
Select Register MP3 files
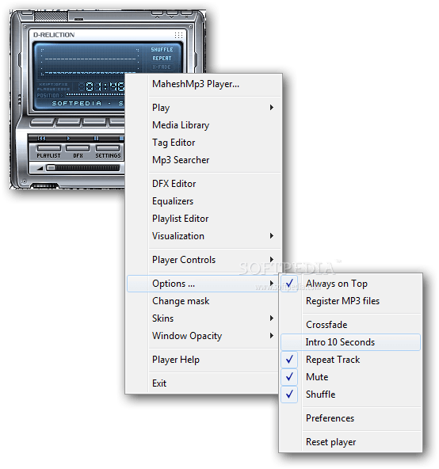tap(350, 301)
